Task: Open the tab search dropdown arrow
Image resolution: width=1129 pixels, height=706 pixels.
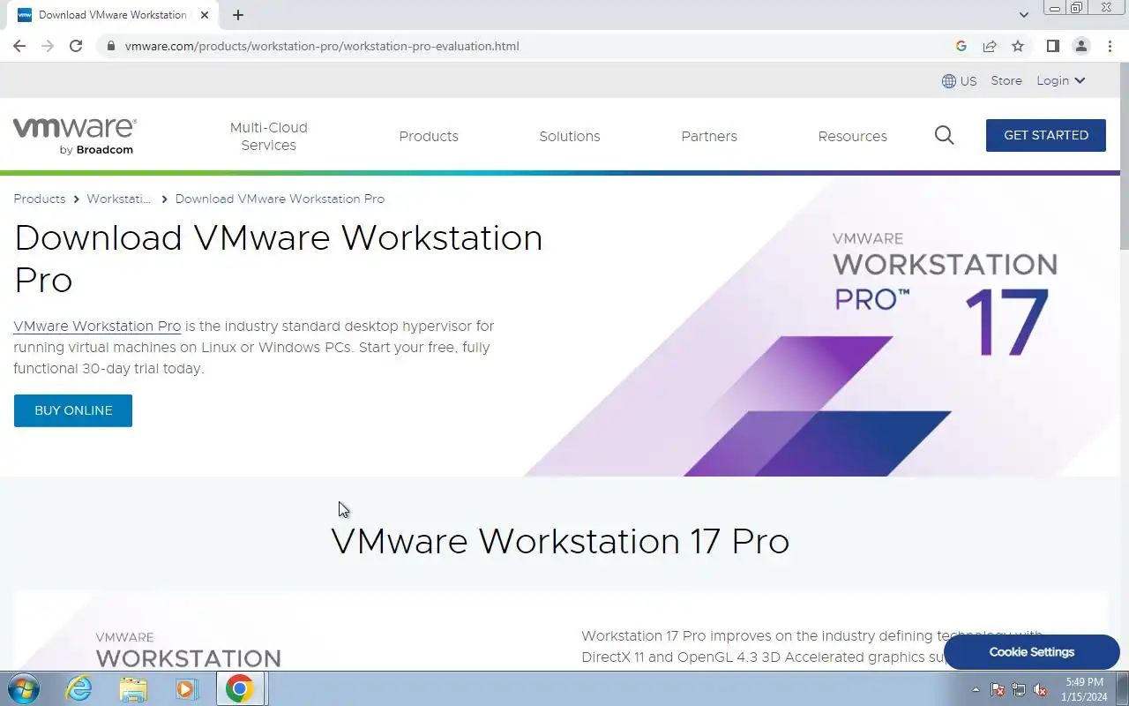Action: click(x=1024, y=15)
